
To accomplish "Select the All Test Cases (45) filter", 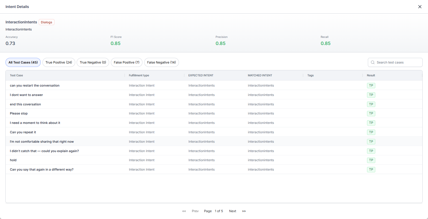I will [x=23, y=62].
